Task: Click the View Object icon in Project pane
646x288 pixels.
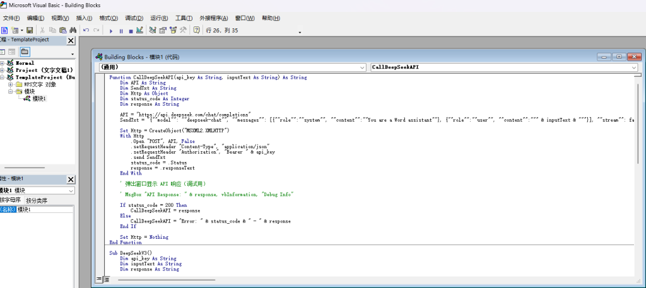Action: coord(12,52)
